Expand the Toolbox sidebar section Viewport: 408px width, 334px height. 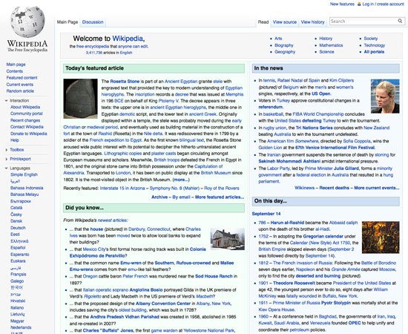pos(6,150)
